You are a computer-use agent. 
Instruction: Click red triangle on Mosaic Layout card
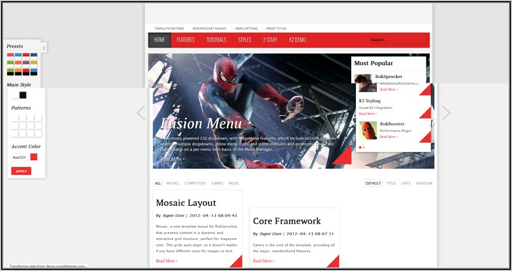coord(236,262)
